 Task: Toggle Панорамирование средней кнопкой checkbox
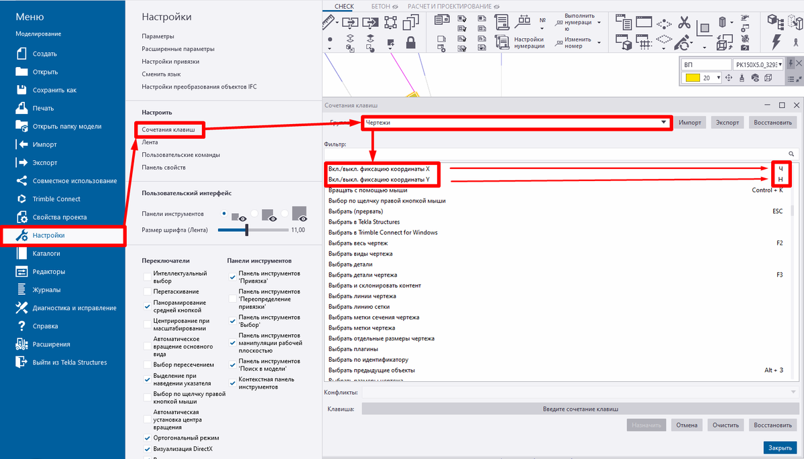pyautogui.click(x=147, y=306)
